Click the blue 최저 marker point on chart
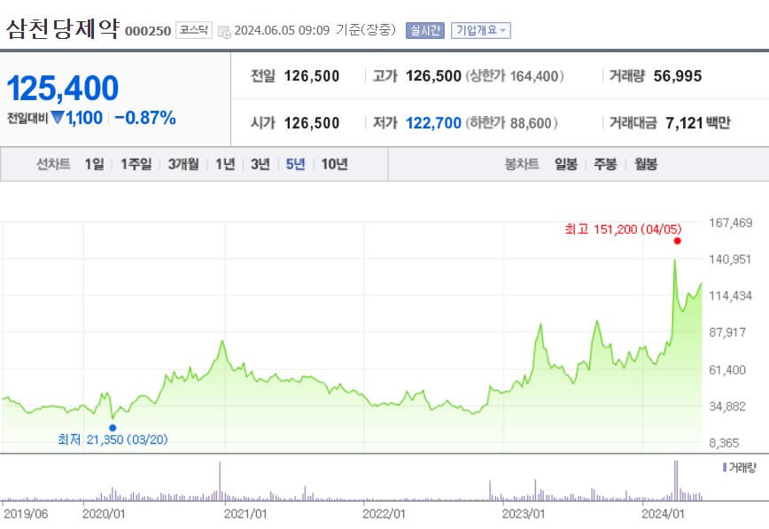Image resolution: width=769 pixels, height=529 pixels. pyautogui.click(x=112, y=427)
